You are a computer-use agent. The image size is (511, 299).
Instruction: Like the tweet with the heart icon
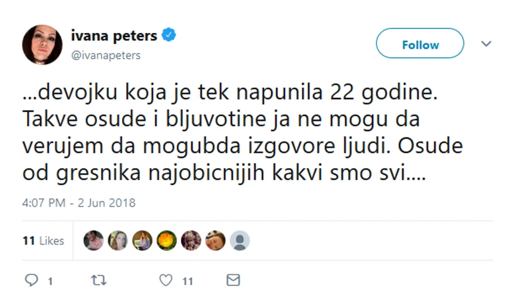(x=166, y=280)
